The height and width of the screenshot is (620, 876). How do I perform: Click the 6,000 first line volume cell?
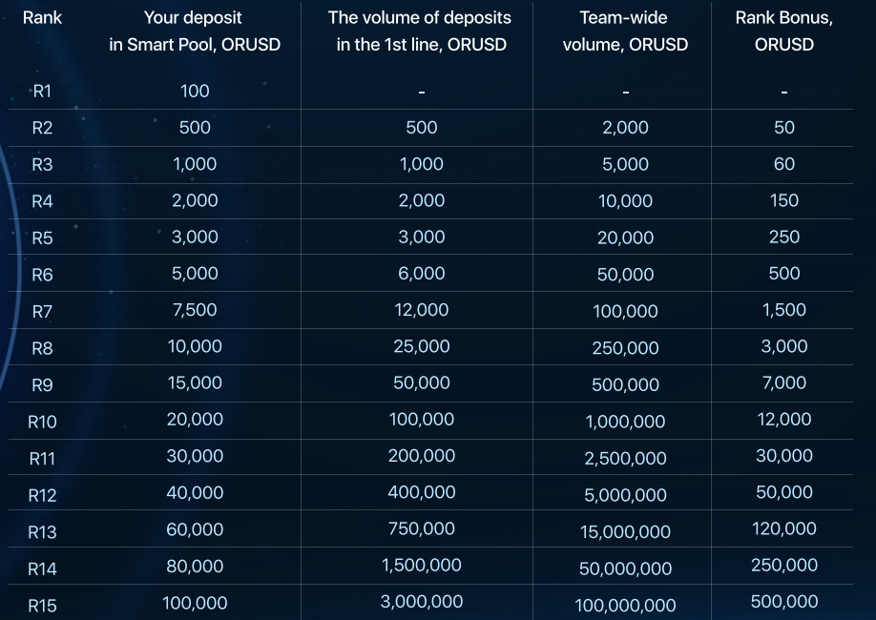(421, 274)
